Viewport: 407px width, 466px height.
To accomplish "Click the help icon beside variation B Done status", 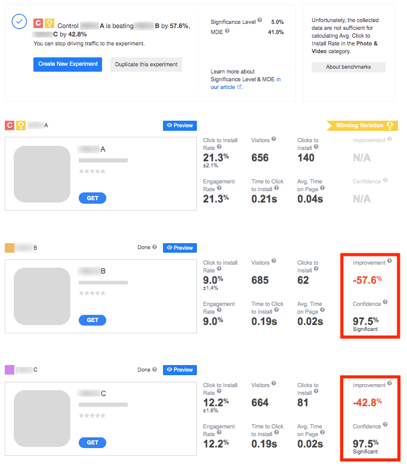I will 155,247.
